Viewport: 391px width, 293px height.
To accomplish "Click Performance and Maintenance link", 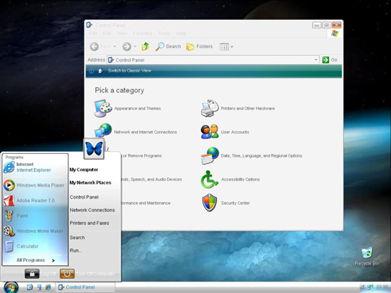I will coord(146,203).
